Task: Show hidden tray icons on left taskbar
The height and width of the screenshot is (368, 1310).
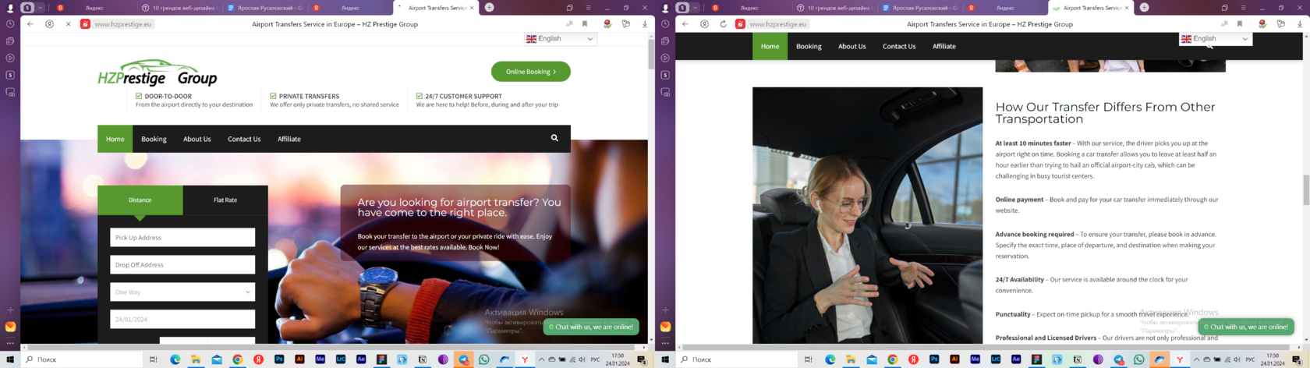Action: [541, 359]
